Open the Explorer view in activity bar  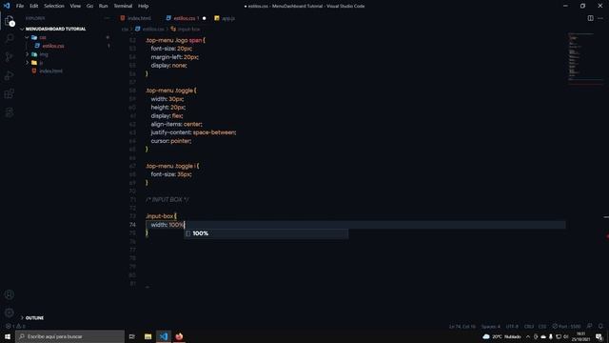tap(10, 21)
